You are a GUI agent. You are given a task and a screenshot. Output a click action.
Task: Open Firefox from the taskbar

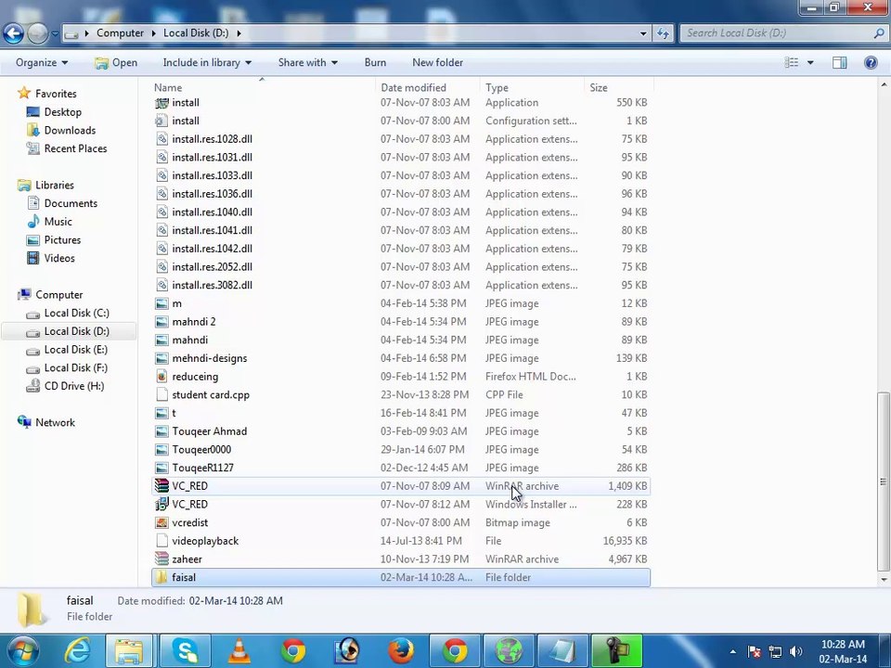401,651
